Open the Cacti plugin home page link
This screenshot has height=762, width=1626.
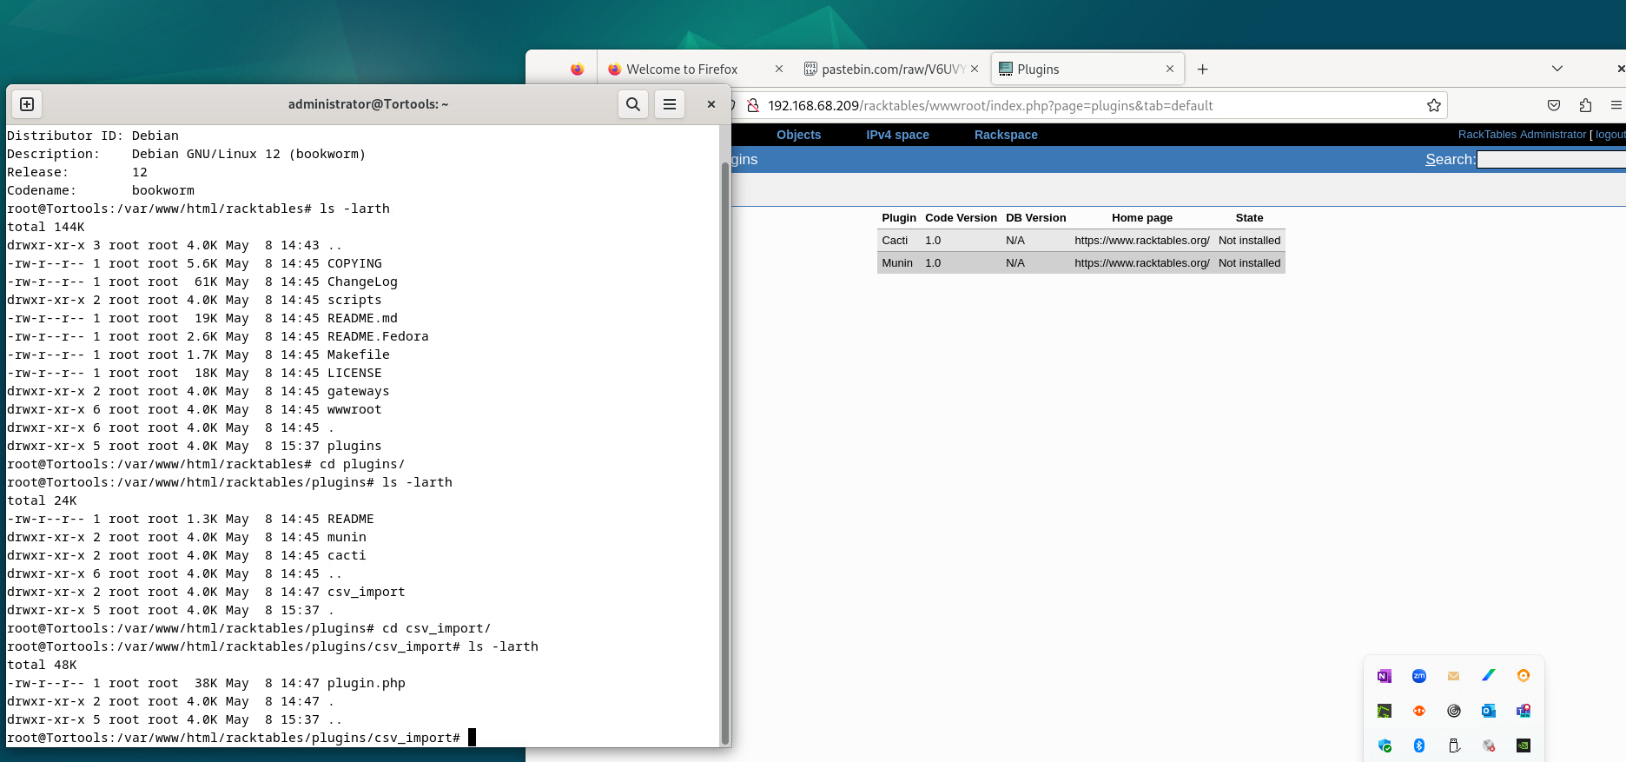point(1141,241)
